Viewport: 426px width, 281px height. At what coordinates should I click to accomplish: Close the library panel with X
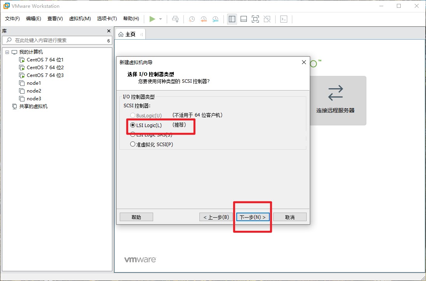click(x=109, y=31)
